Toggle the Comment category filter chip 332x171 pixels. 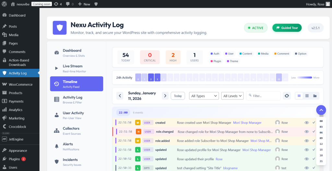click(282, 54)
